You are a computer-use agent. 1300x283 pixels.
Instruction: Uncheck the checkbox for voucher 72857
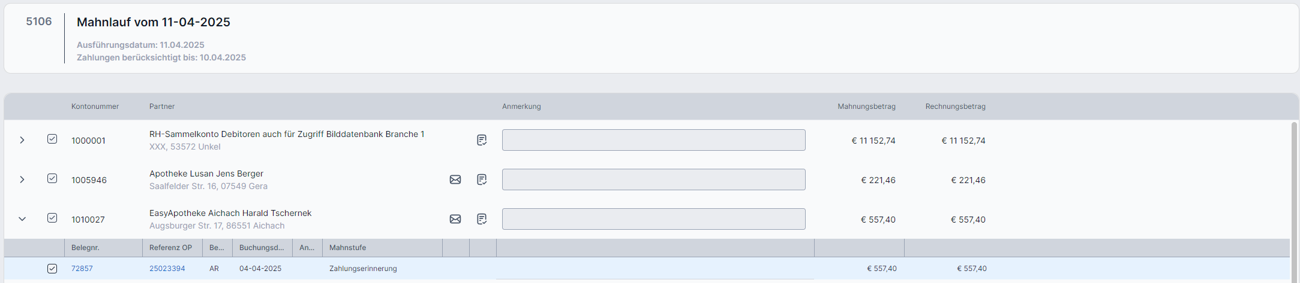tap(52, 269)
